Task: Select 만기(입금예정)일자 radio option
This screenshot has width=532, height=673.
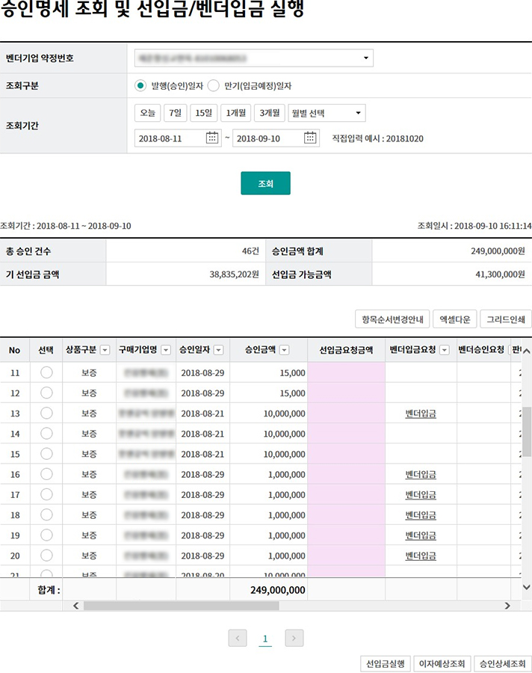Action: click(x=214, y=86)
